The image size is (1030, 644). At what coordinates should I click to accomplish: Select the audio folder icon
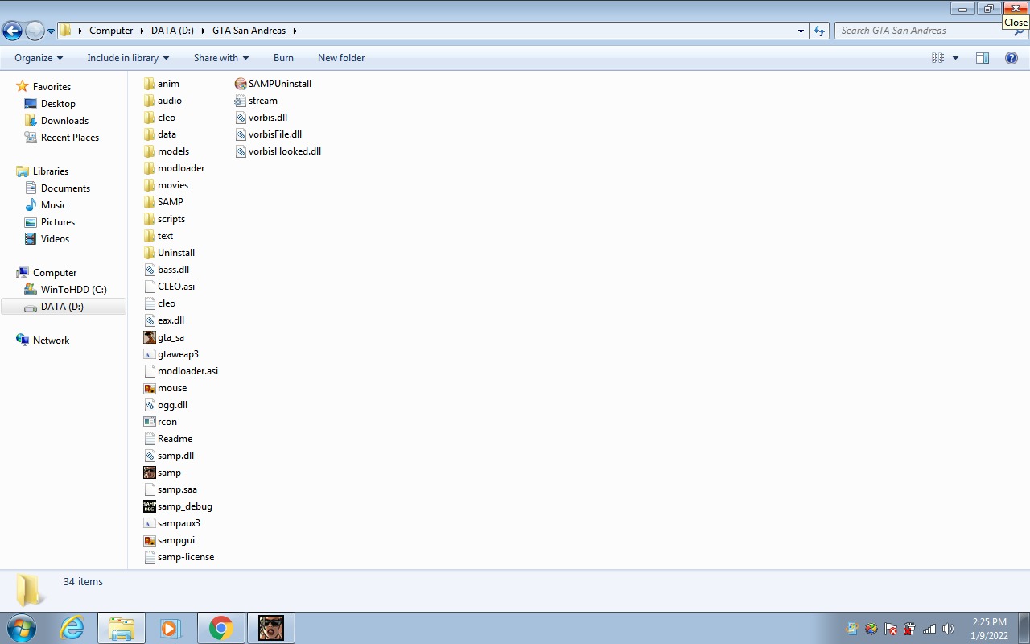click(x=149, y=101)
